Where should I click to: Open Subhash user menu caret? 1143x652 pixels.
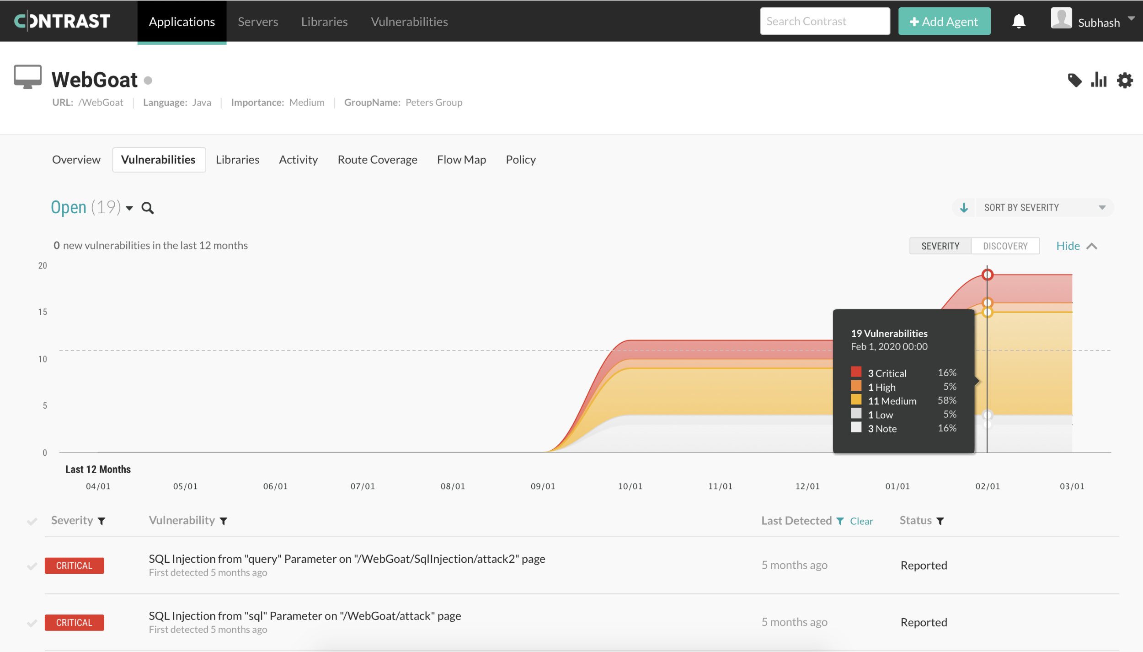1131,19
